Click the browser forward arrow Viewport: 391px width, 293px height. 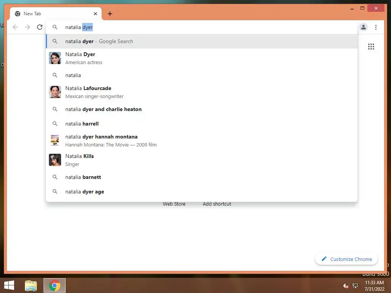[27, 27]
